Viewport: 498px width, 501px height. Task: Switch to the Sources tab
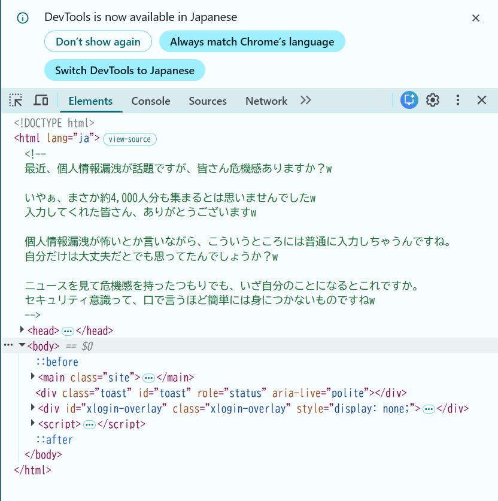[x=208, y=101]
